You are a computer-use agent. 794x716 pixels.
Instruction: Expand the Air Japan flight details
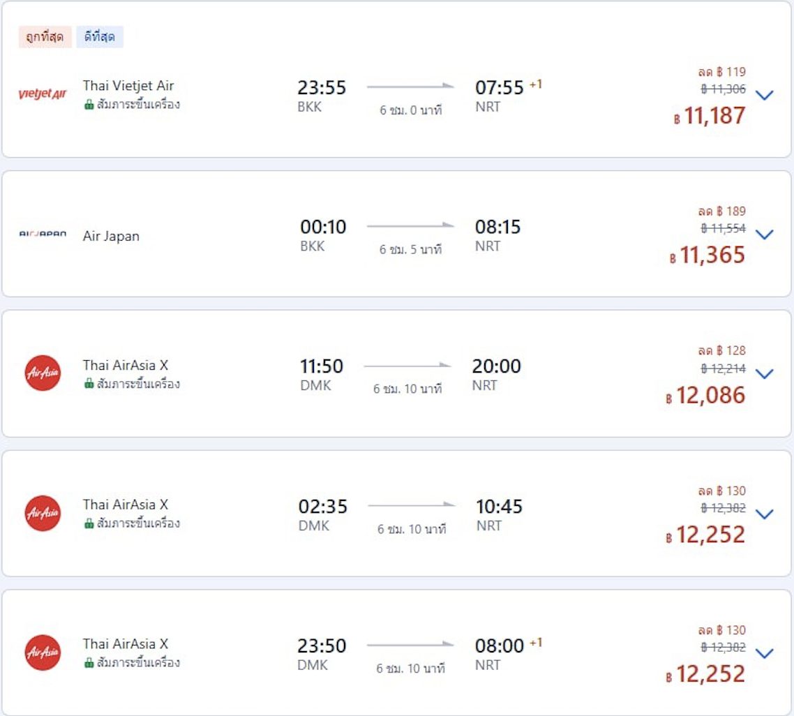[x=765, y=234]
